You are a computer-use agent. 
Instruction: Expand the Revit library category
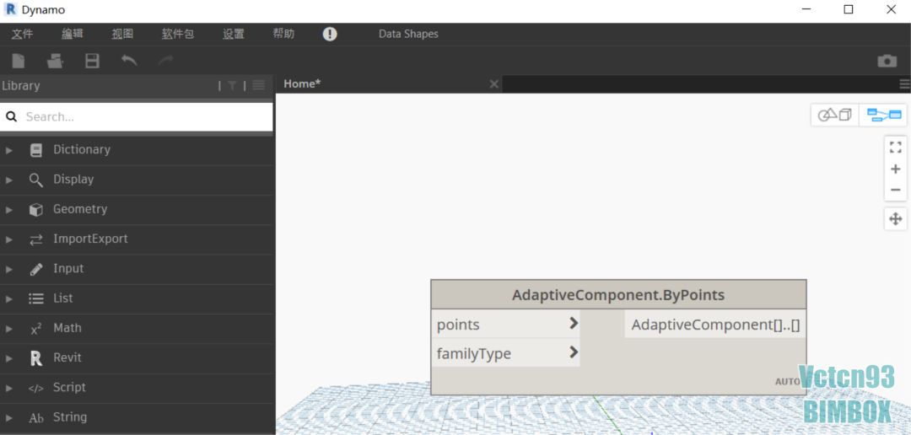[67, 357]
